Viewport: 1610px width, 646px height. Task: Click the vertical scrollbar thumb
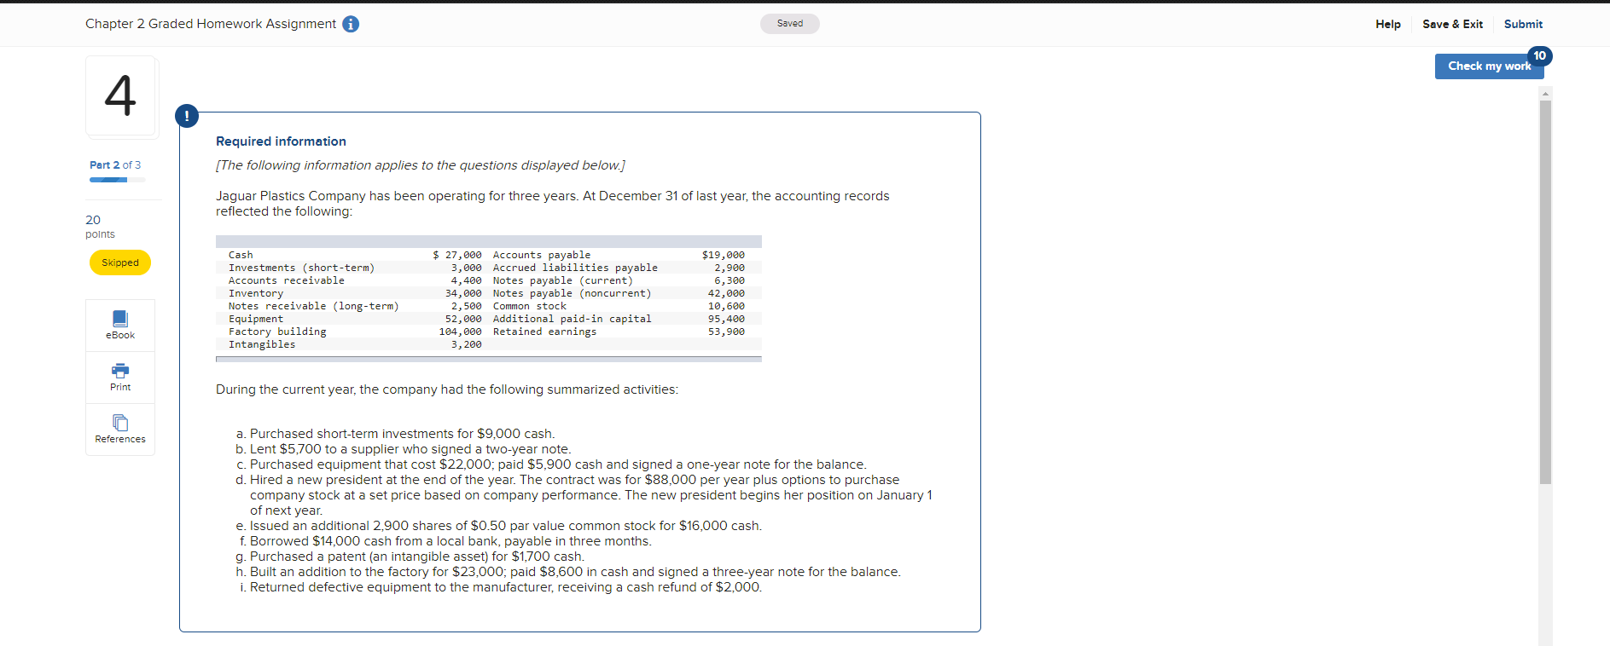1545,292
